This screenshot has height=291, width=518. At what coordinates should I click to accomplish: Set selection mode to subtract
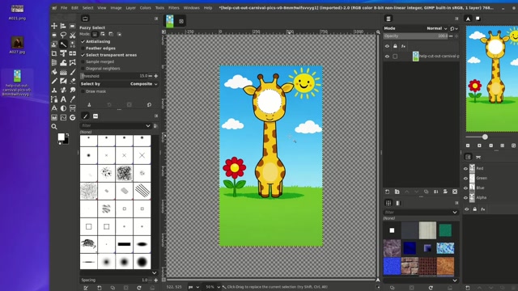(x=111, y=34)
